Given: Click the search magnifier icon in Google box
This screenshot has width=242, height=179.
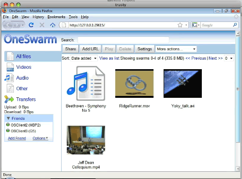Looking at the screenshot, I should point(235,25).
